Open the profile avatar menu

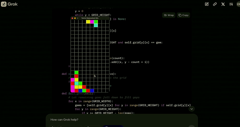click(238, 4)
